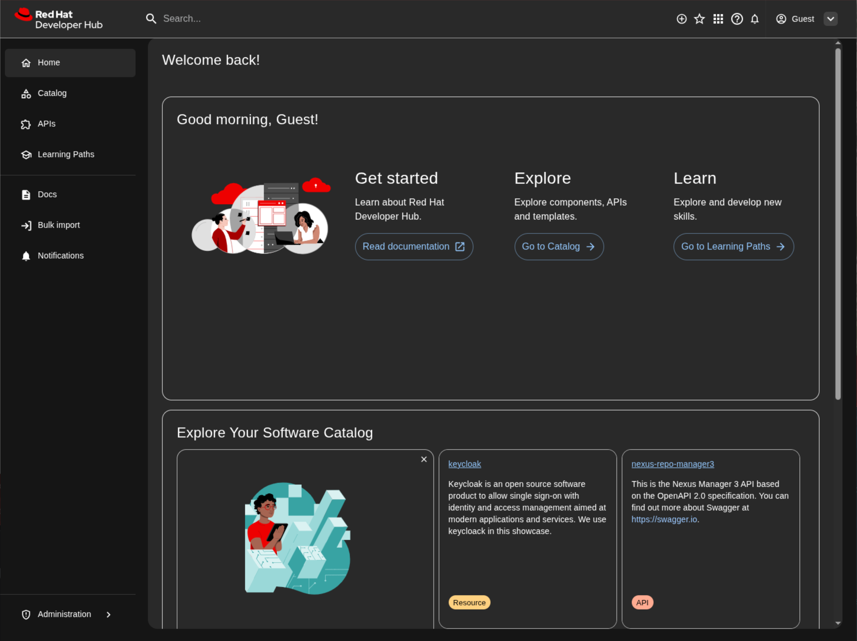Open the keycloak catalog link
This screenshot has height=641, width=857.
(464, 464)
